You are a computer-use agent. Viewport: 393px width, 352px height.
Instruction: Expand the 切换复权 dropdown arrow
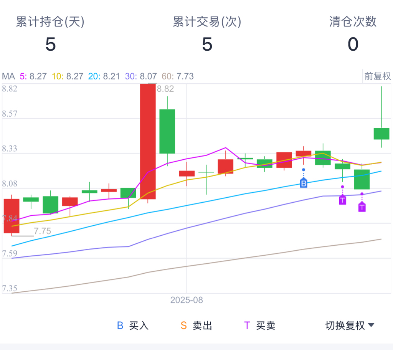pyautogui.click(x=371, y=325)
